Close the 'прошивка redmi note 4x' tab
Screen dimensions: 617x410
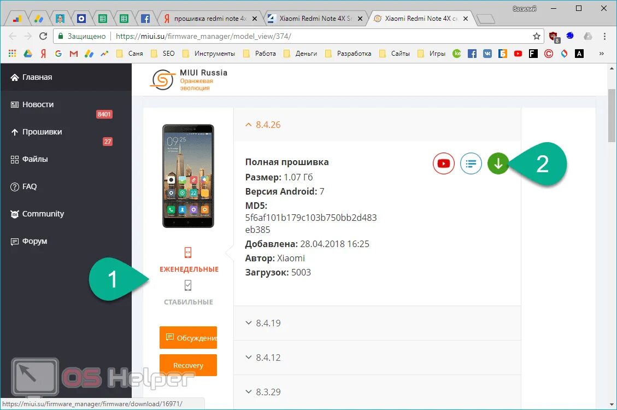point(255,19)
